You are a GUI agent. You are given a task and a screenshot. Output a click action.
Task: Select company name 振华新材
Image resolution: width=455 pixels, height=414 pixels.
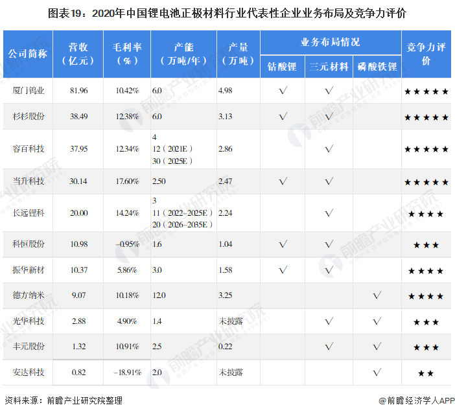[28, 270]
